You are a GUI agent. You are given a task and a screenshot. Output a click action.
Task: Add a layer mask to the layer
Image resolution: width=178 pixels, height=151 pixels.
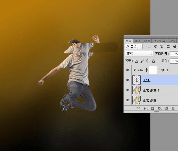(x=152, y=108)
